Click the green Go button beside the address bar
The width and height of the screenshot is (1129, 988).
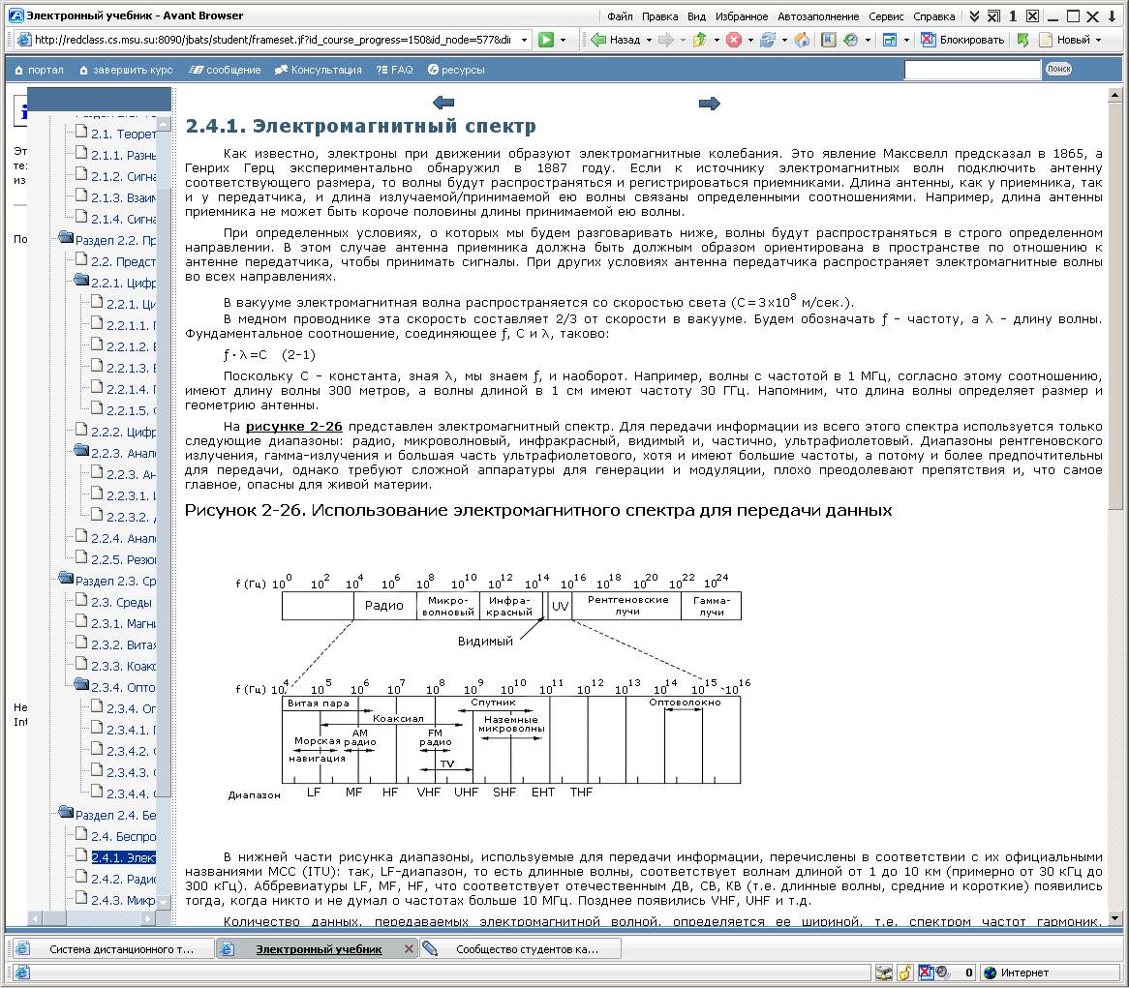(546, 40)
